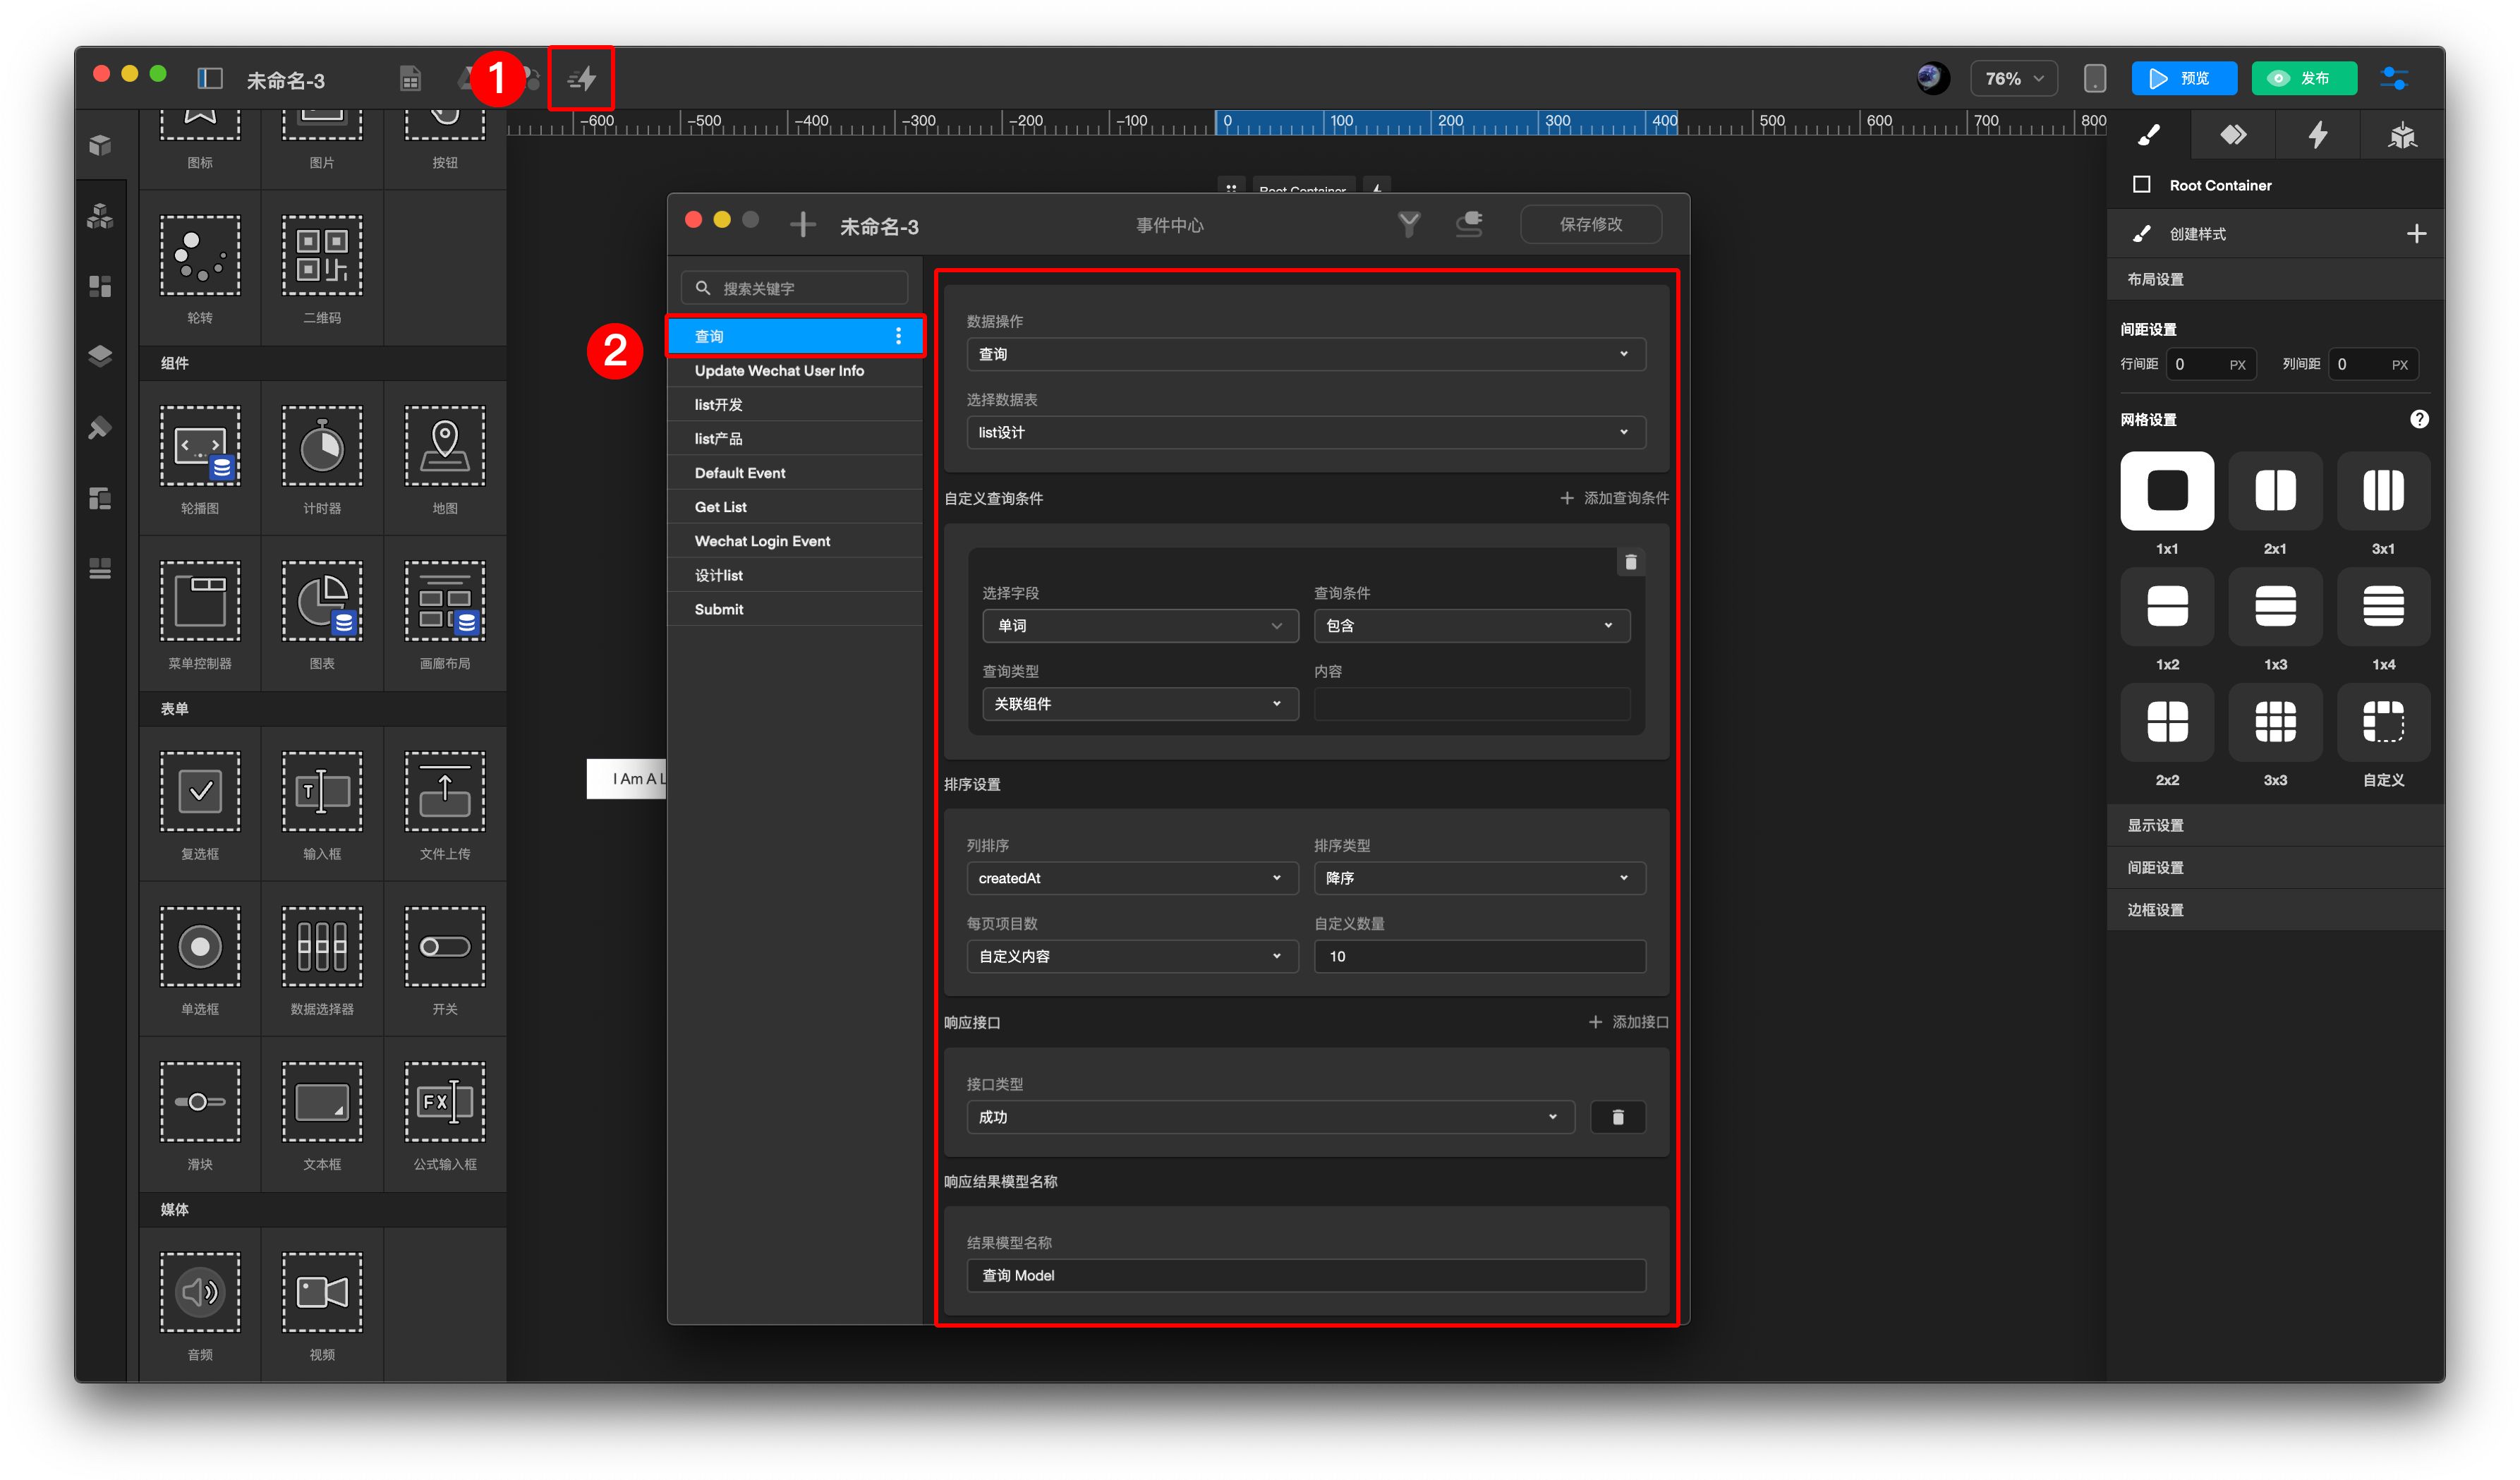Open the 76% zoom level dropdown

point(2013,78)
